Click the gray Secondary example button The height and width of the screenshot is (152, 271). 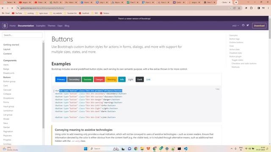click(74, 79)
